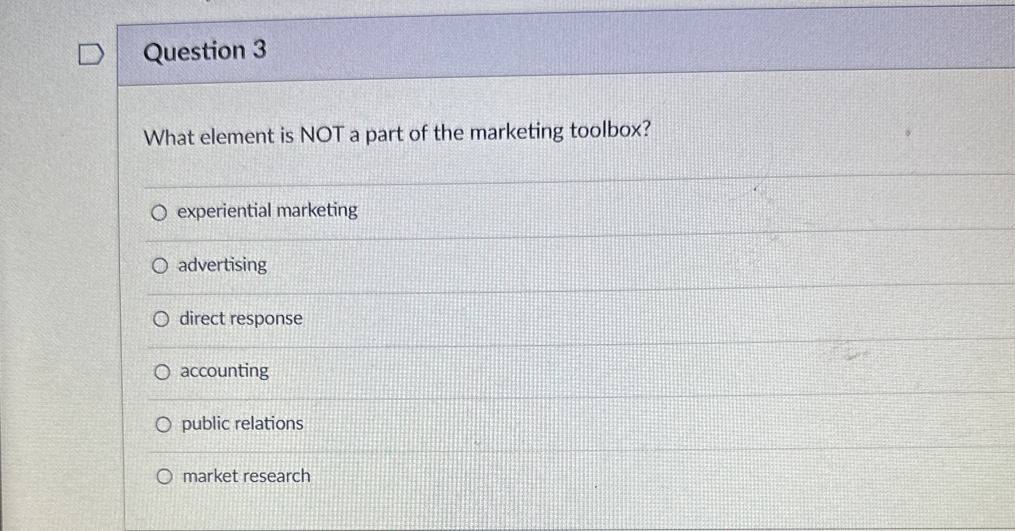1015x531 pixels.
Task: Click the market research answer text
Action: point(246,476)
